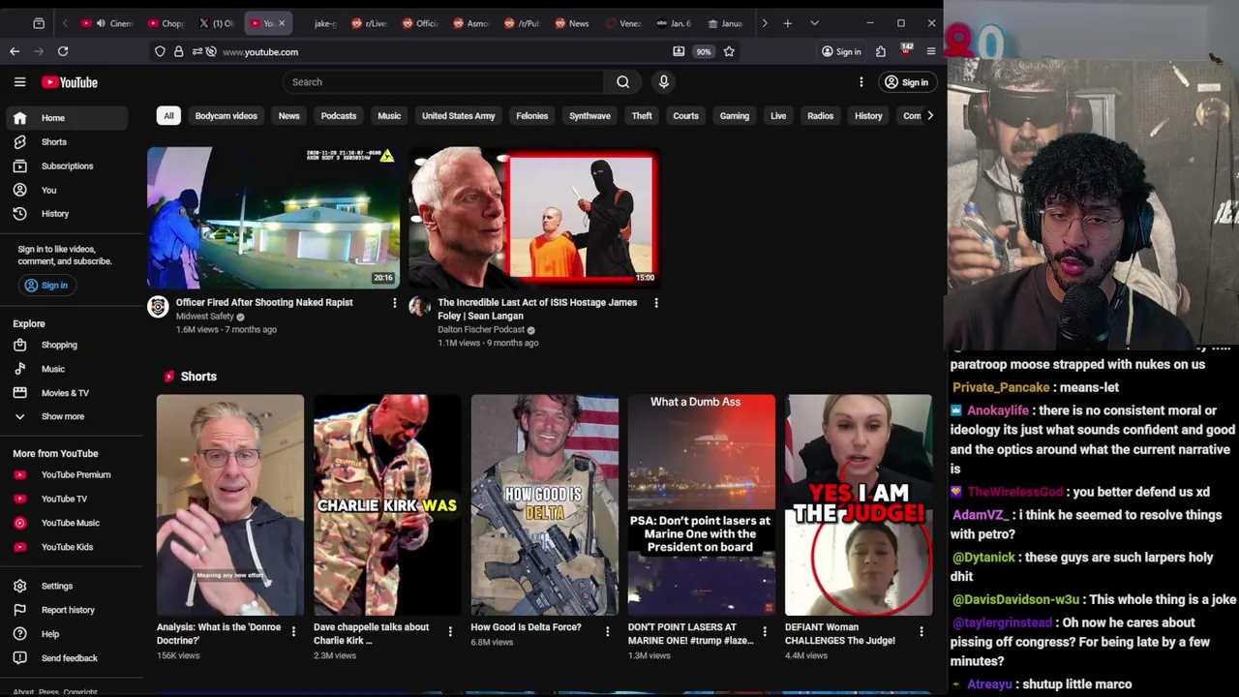Open options for Donroe Doctrine short
This screenshot has width=1239, height=697.
click(293, 631)
